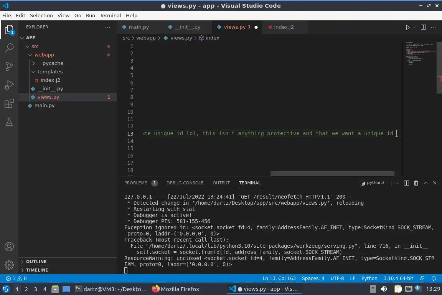
Task: Show the Debug Console panel tab
Action: (185, 183)
